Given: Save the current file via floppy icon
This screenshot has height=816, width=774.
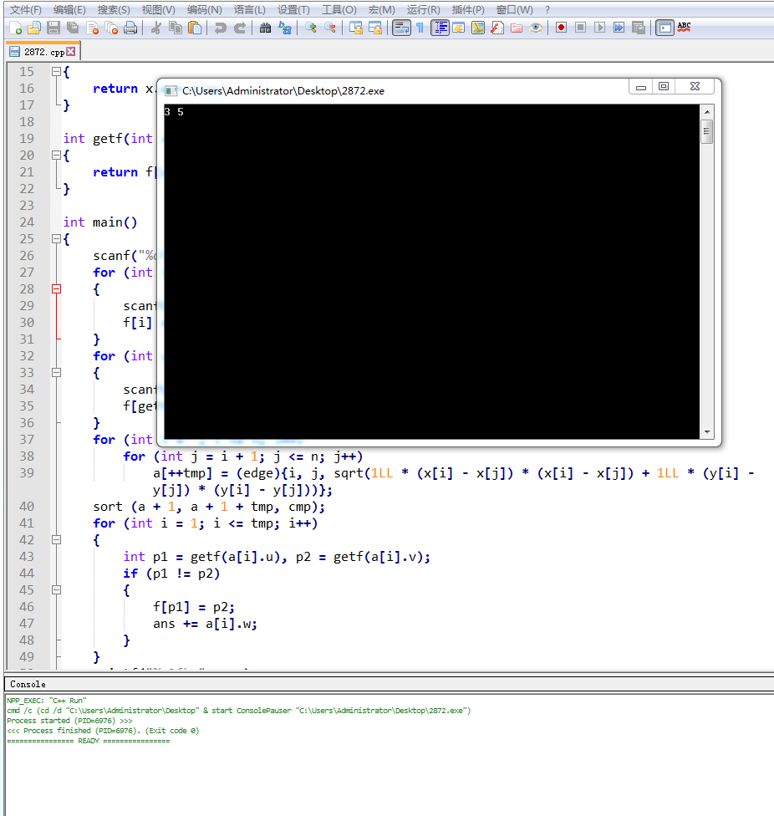Looking at the screenshot, I should coord(53,28).
